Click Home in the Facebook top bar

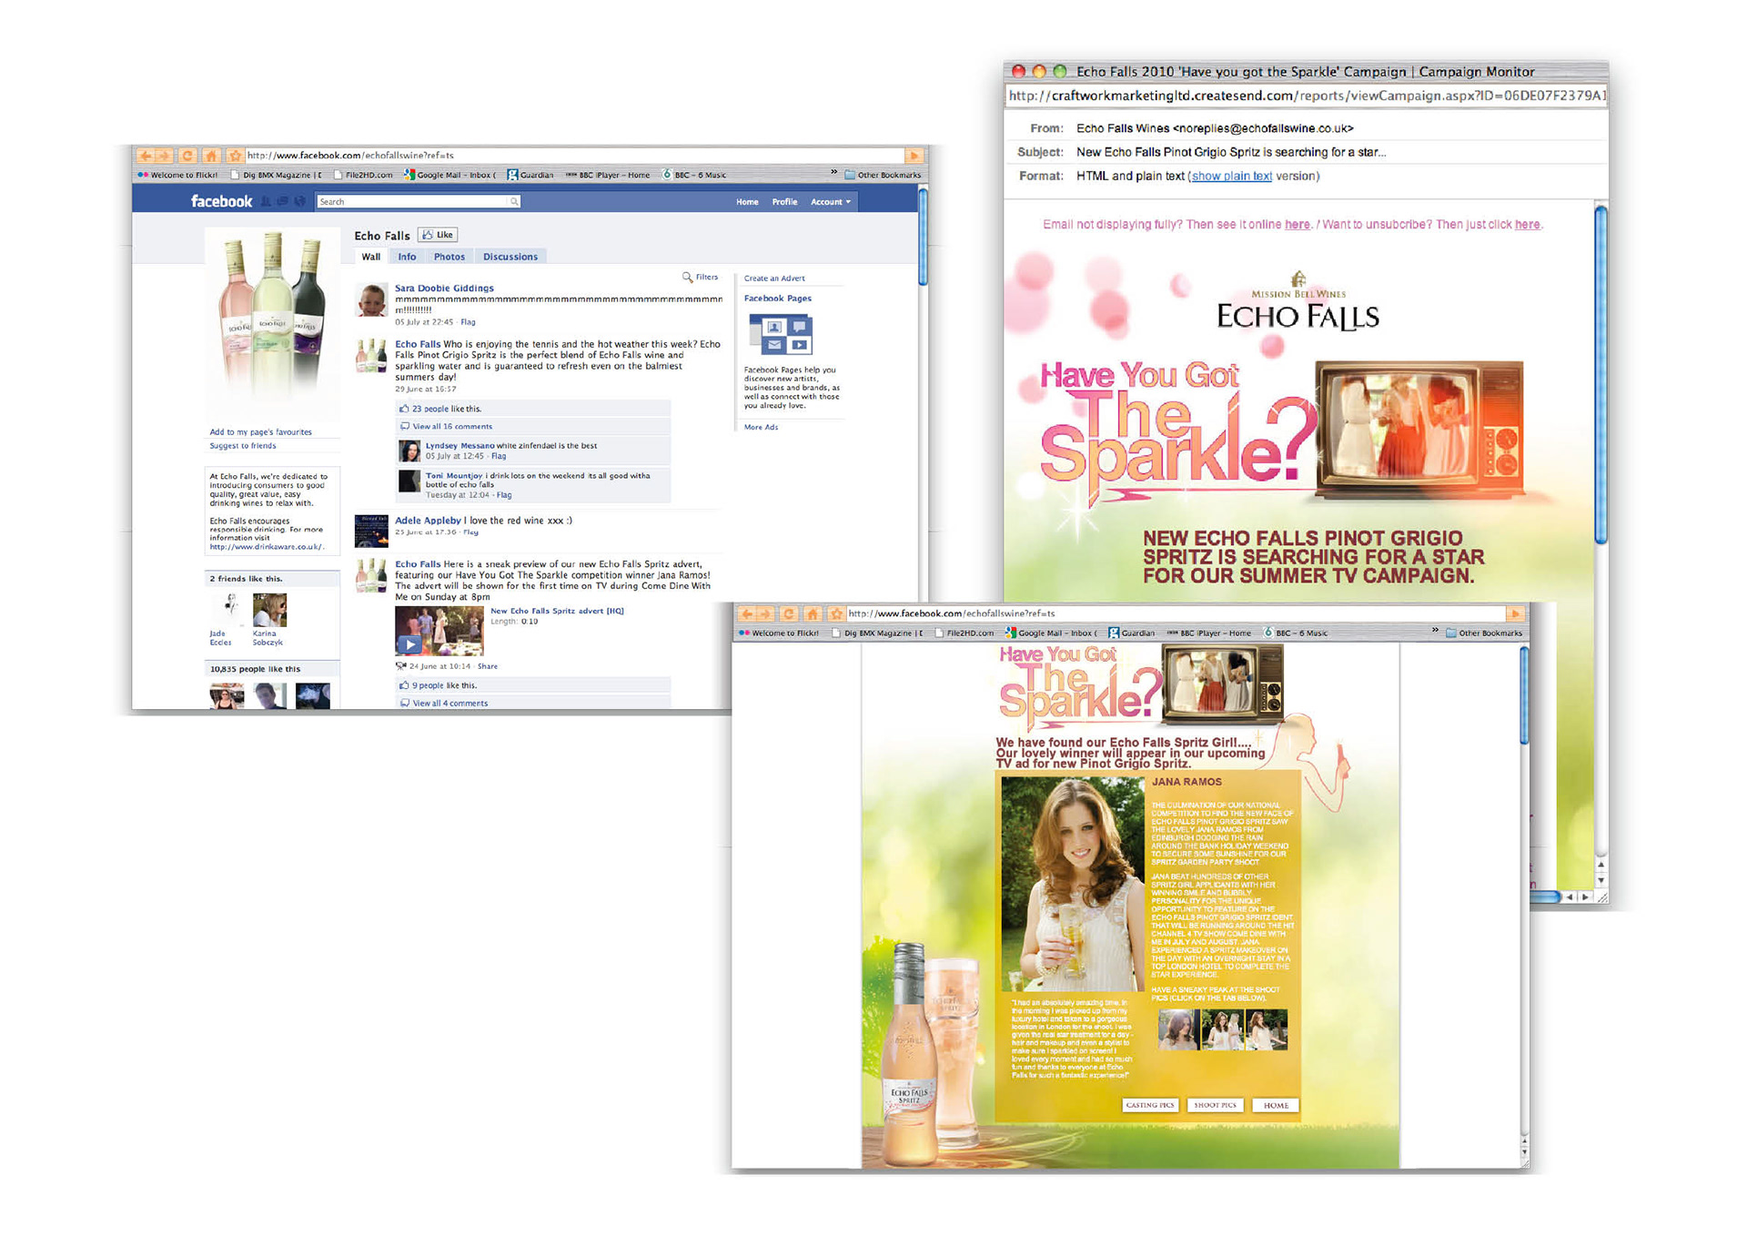click(747, 202)
